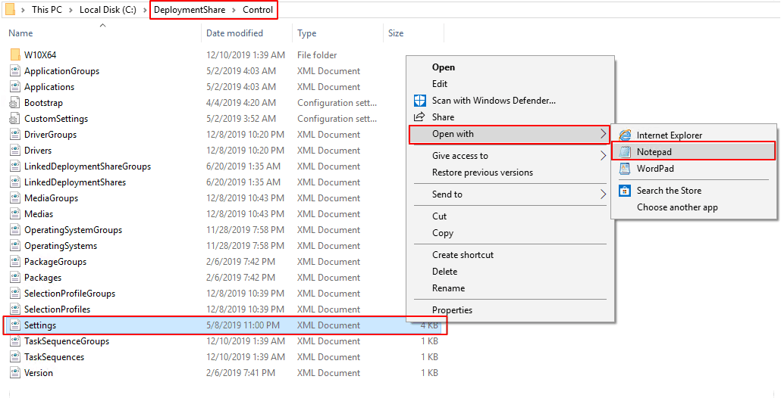The image size is (781, 398).
Task: Click the W10X64 folder icon
Action: coord(15,54)
